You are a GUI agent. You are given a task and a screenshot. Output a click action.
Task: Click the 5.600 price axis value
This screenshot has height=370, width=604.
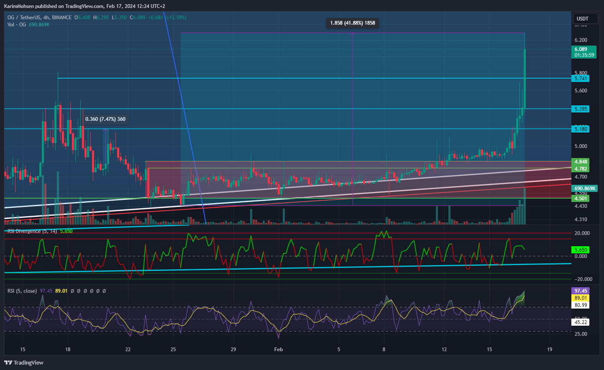coord(581,91)
